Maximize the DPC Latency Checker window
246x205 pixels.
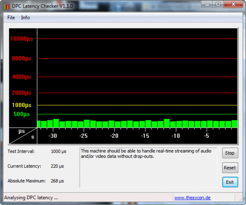(x=218, y=4)
